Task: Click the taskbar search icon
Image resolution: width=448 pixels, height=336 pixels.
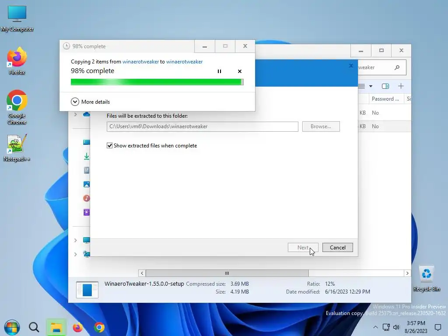Action: point(34,327)
